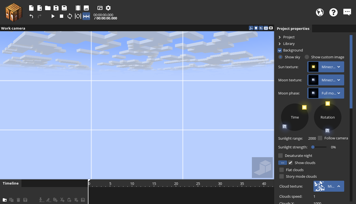Create a new project via blank page icon

[x=31, y=8]
